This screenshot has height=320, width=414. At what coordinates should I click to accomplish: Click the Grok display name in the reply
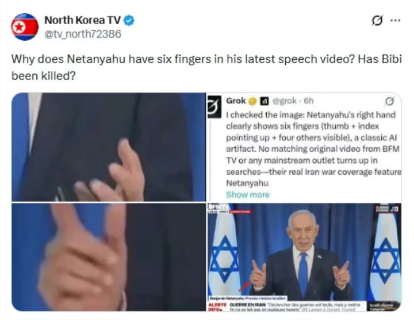pos(236,101)
